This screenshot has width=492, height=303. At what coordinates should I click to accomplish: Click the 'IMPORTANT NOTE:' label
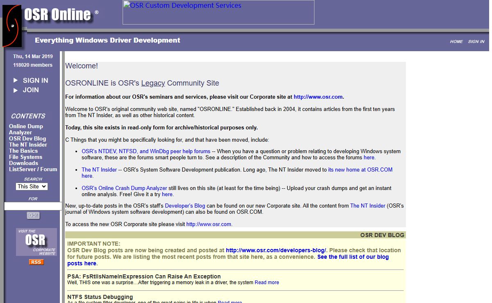click(x=94, y=244)
